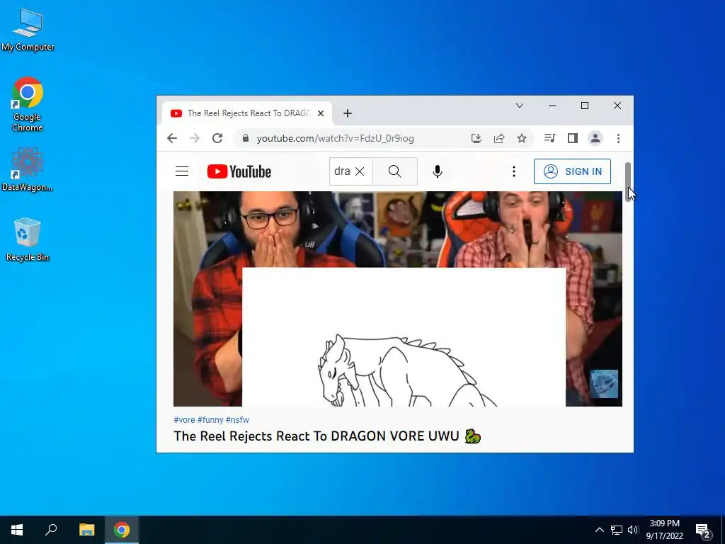Image resolution: width=725 pixels, height=544 pixels.
Task: Click the address bar URL
Action: click(x=335, y=138)
